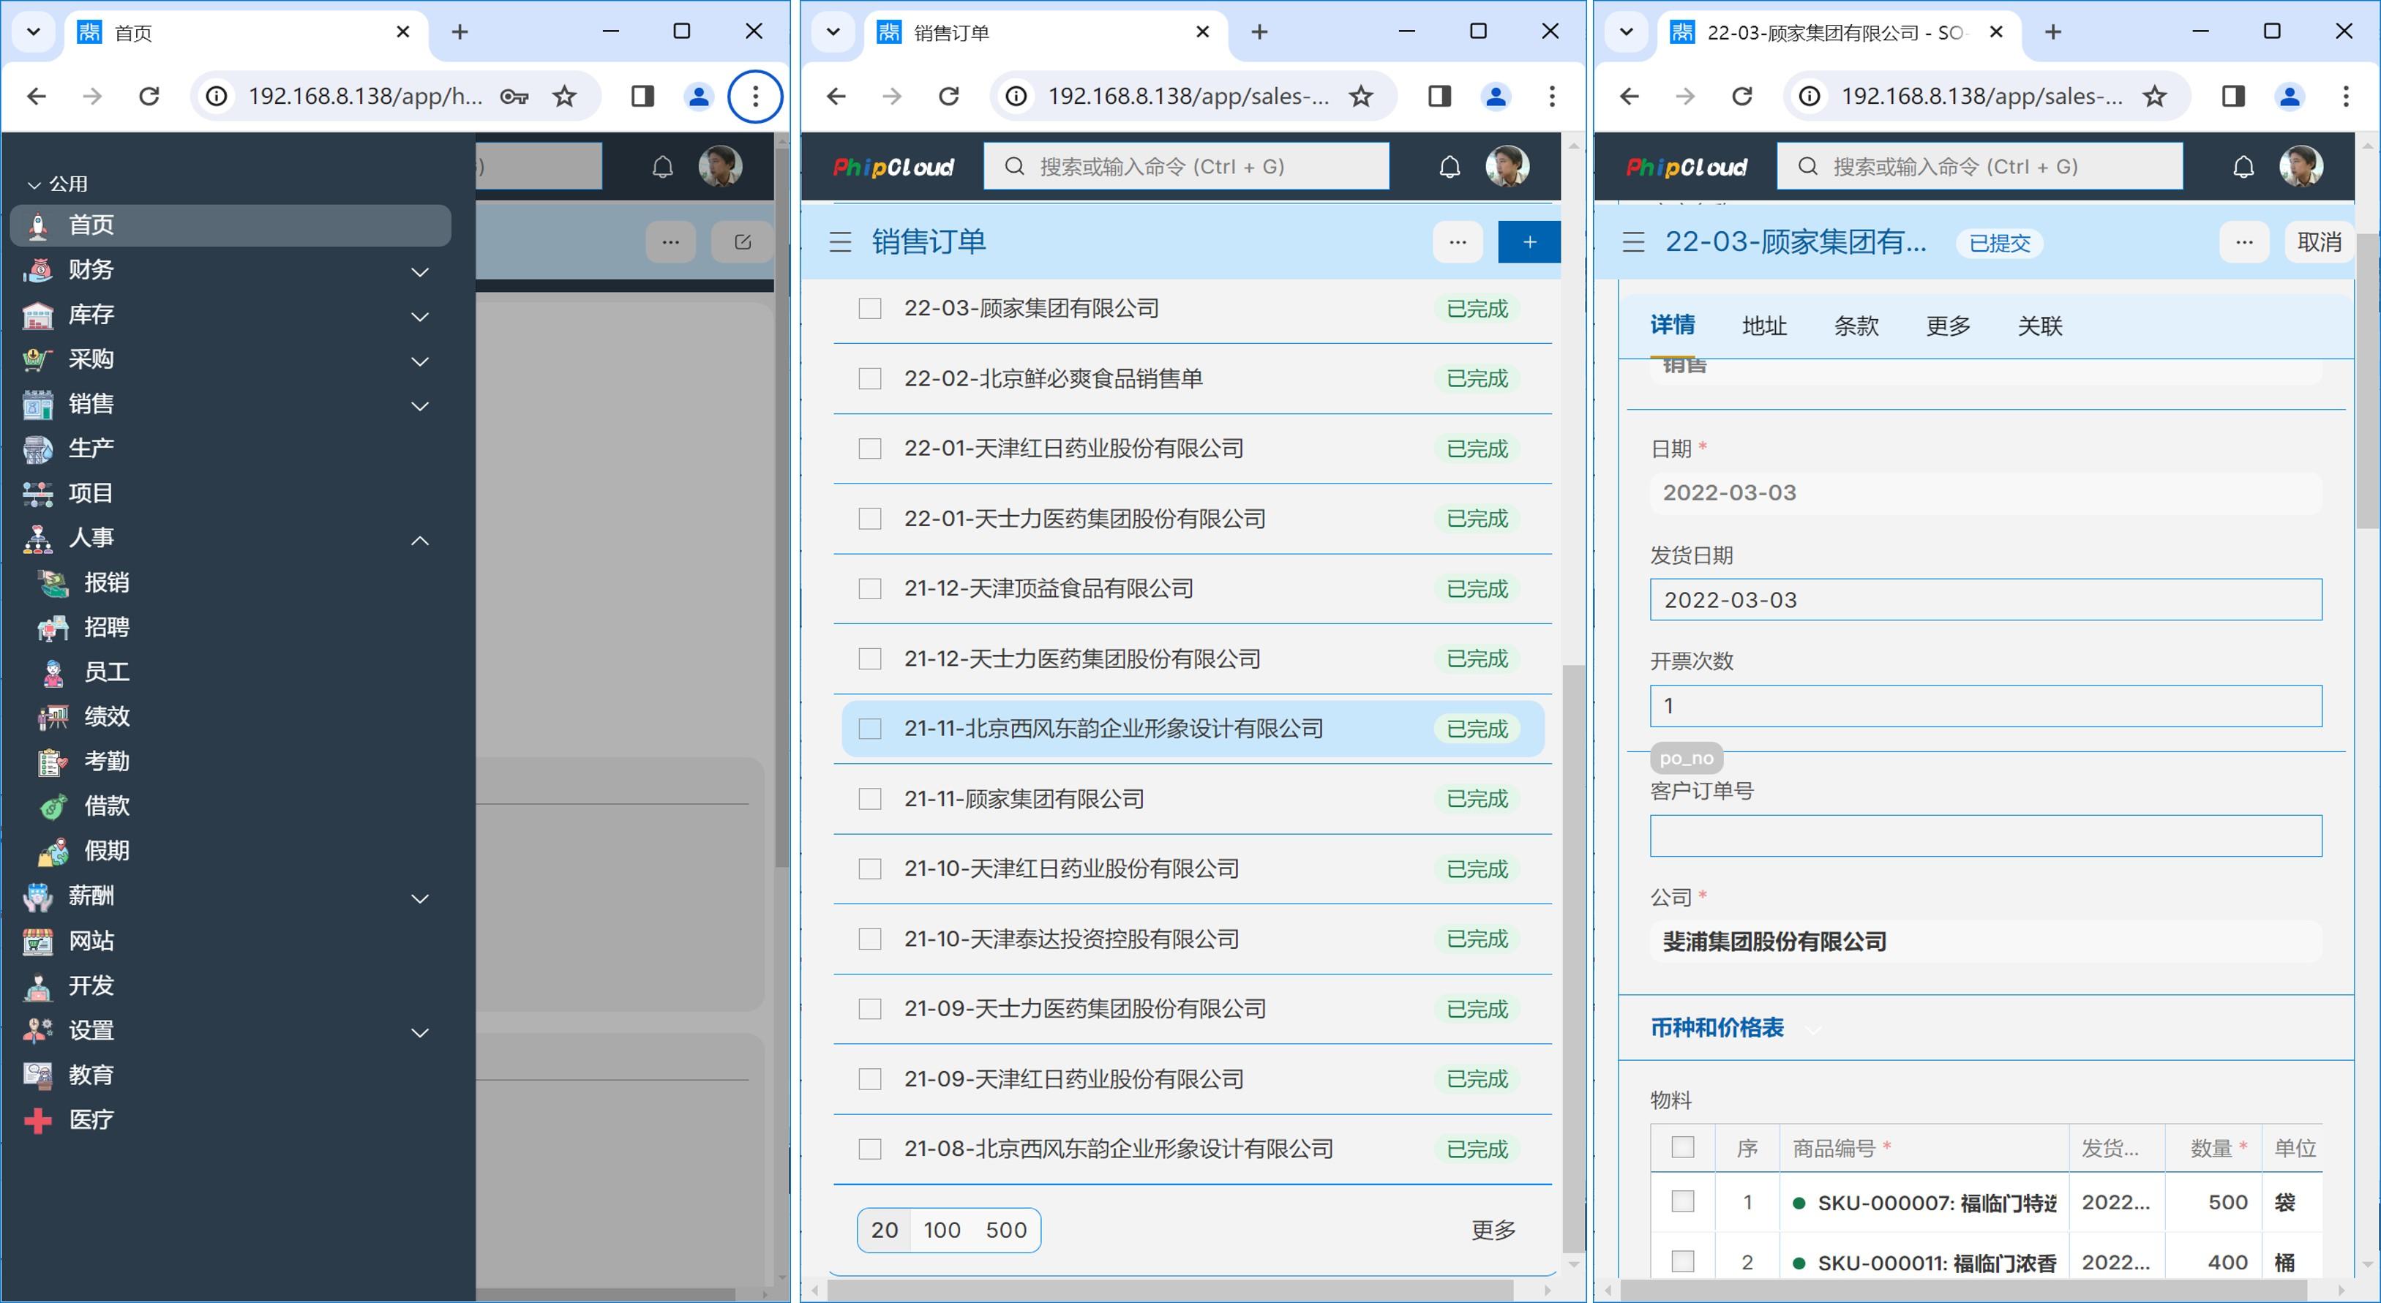
Task: Open Chrome three-dot menu in 首页 window
Action: pyautogui.click(x=755, y=96)
